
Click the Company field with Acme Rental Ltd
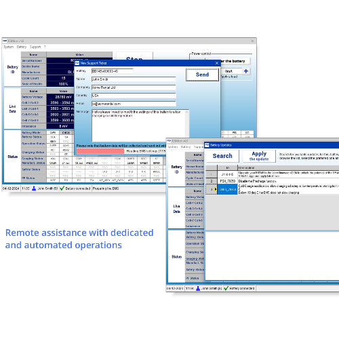(134, 87)
